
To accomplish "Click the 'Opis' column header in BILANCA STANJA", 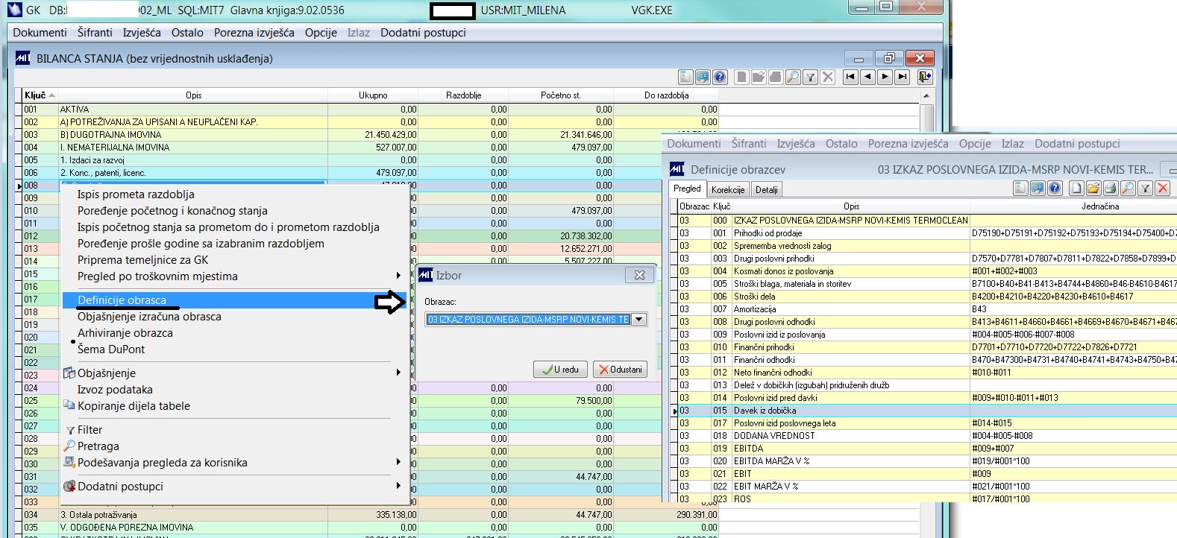I will coord(194,95).
